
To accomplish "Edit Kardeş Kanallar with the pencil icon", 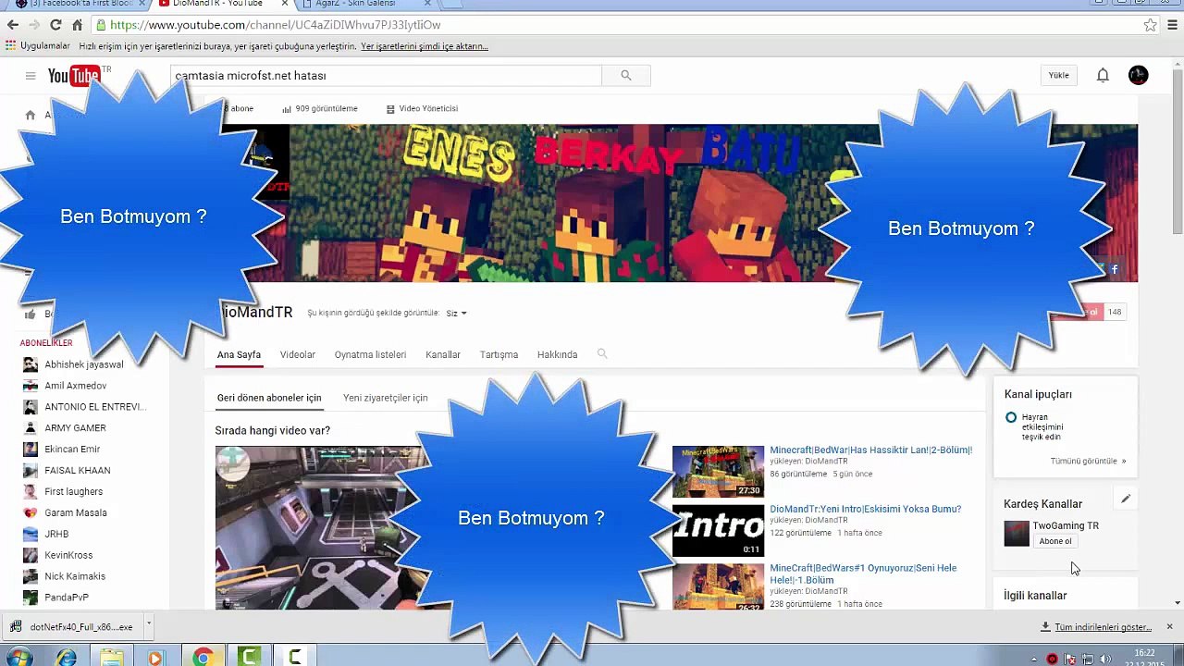I will click(1126, 499).
